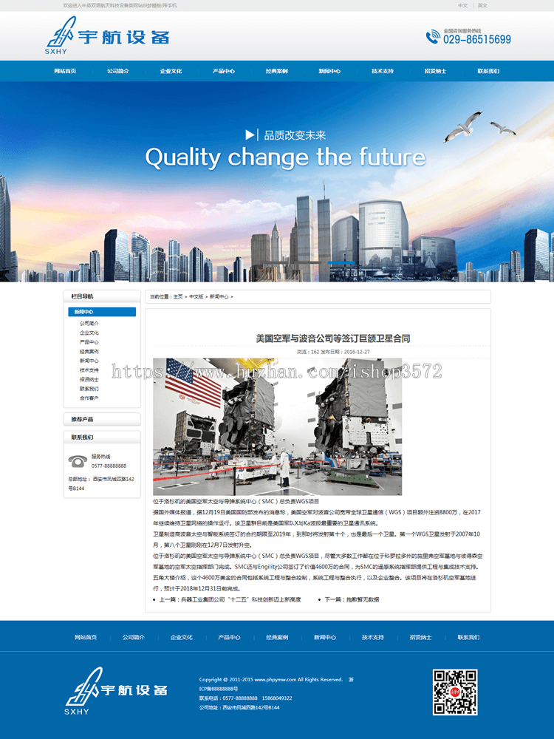Open 公司简介 in main navigation bar

(117, 71)
